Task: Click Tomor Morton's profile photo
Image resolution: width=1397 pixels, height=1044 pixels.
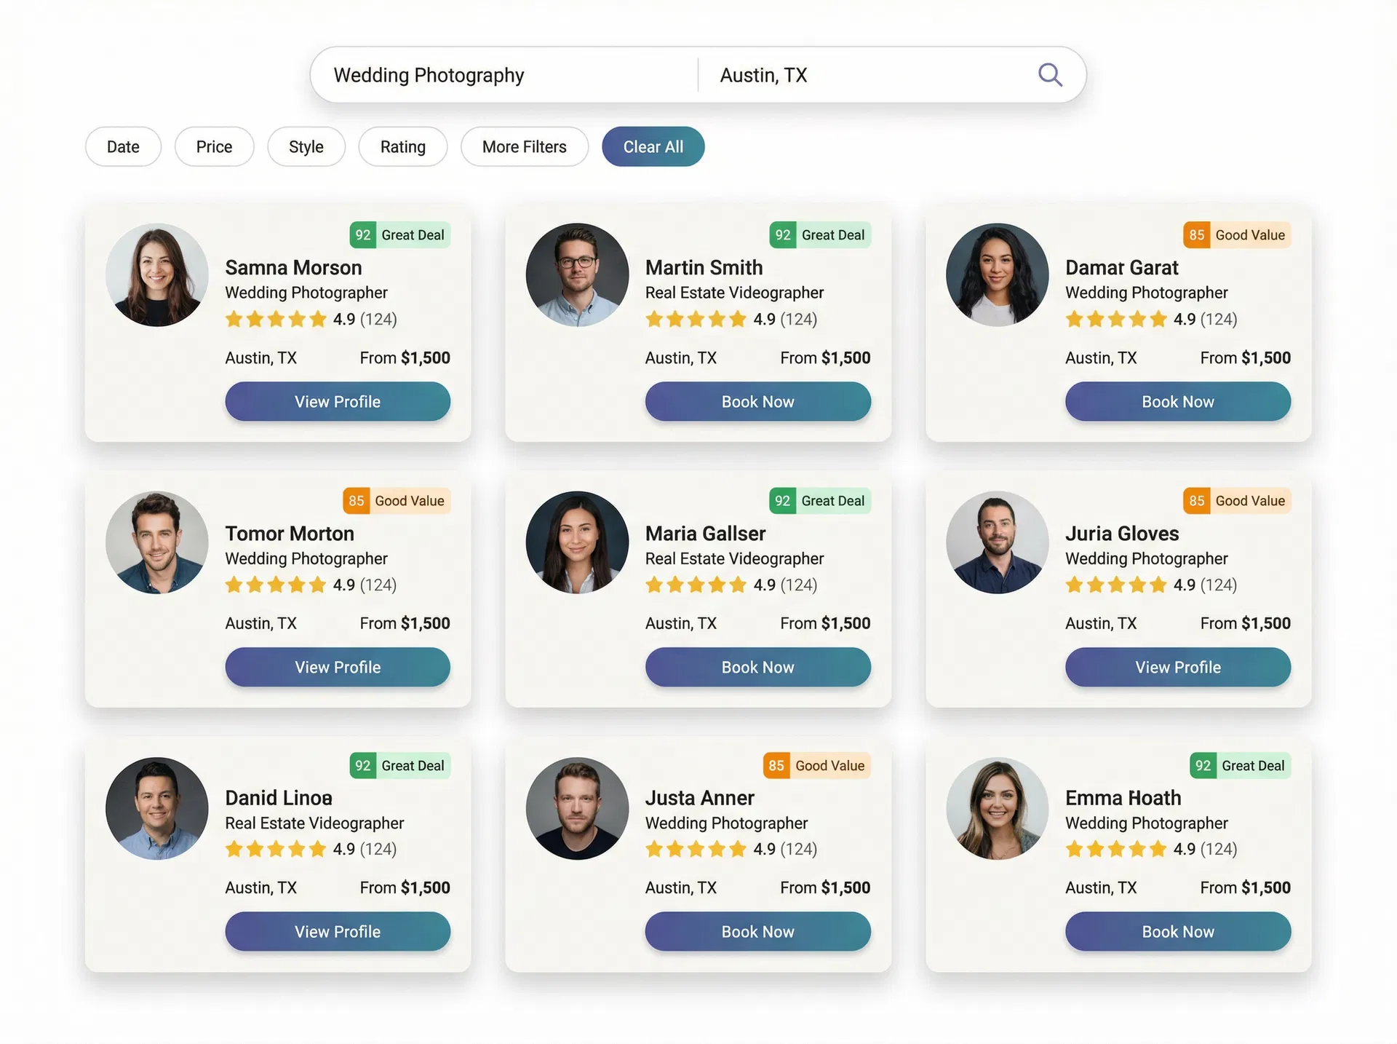Action: [157, 543]
